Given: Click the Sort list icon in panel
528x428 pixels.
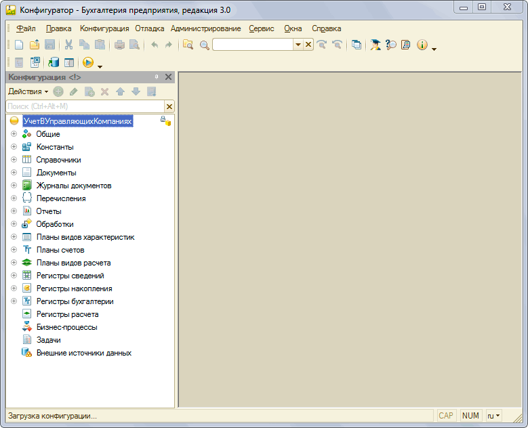Looking at the screenshot, I should 152,91.
